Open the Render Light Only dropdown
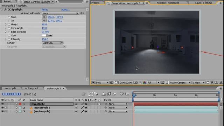Viewport: 224px width, 126px height. [52, 43]
